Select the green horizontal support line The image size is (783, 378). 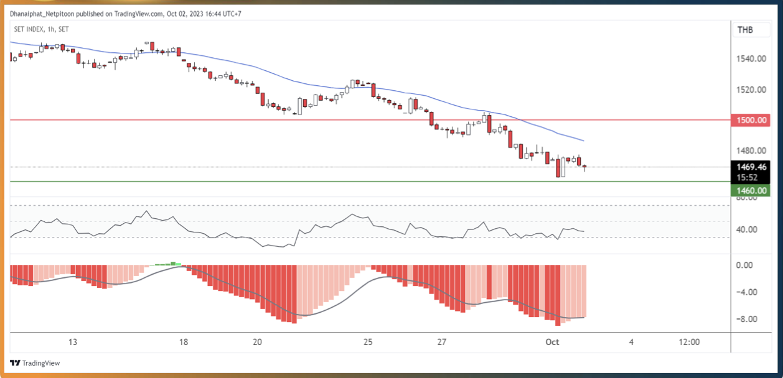point(370,182)
